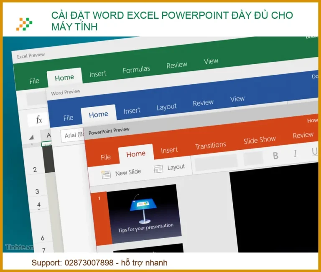Image resolution: width=321 pixels, height=272 pixels.
Task: Select the Home tab in PowerPoint Preview
Action: coord(136,154)
